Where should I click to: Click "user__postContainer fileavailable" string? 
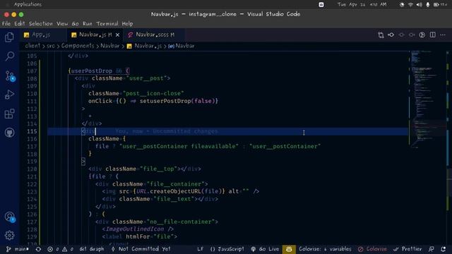click(x=179, y=146)
